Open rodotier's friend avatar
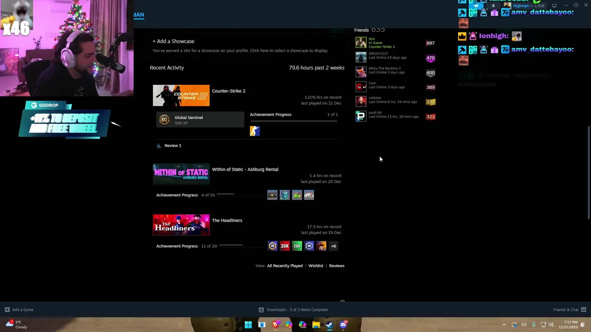Image resolution: width=591 pixels, height=332 pixels. 361,101
